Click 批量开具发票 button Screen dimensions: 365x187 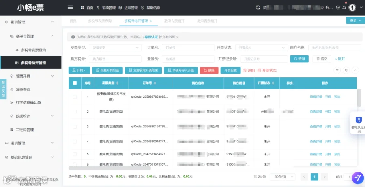pos(107,70)
